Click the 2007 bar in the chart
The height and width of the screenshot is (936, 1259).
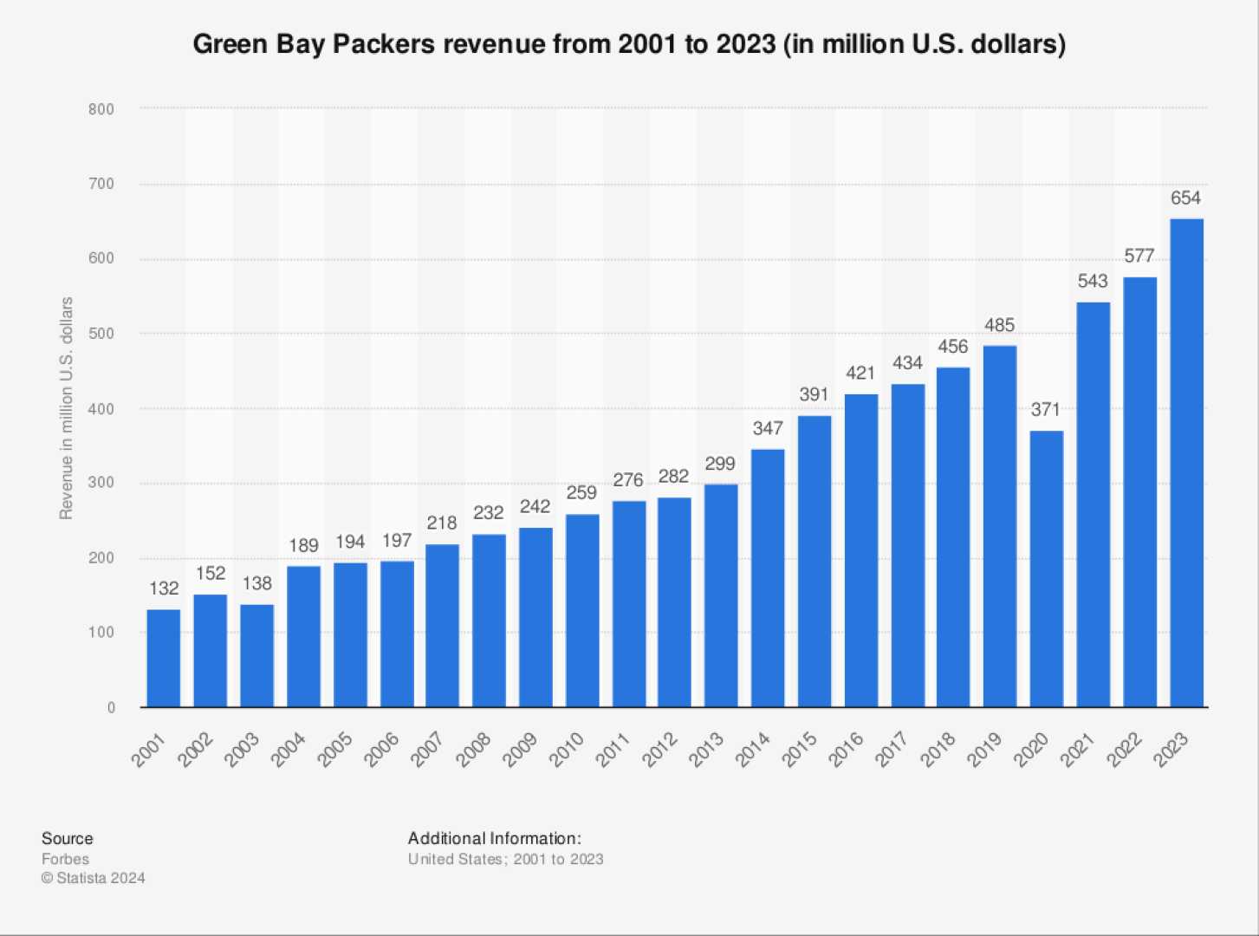pos(443,626)
